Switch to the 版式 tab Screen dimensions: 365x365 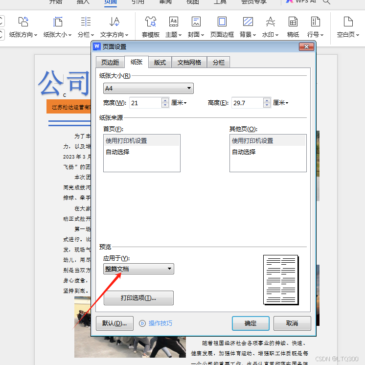click(x=160, y=62)
